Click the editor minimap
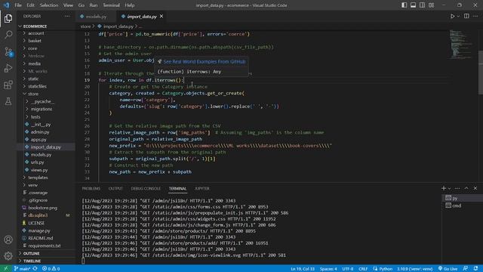Screen dimensions: 483x272 coord(461,44)
